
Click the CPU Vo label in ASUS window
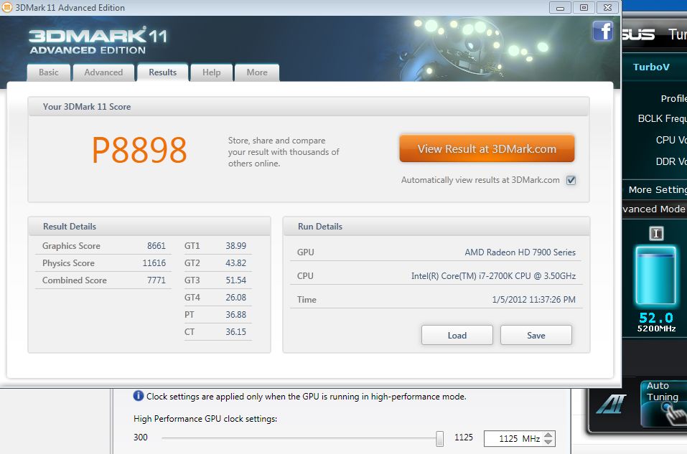(670, 140)
